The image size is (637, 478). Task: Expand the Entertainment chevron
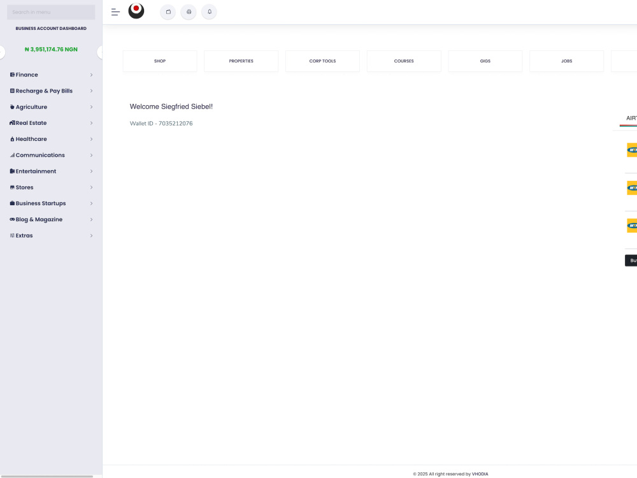(91, 171)
